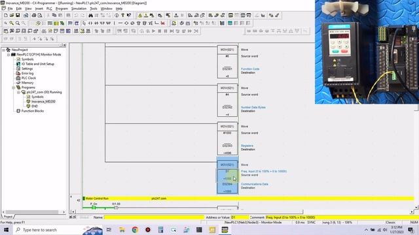Insert a New Contact ladder icon

tap(90, 23)
